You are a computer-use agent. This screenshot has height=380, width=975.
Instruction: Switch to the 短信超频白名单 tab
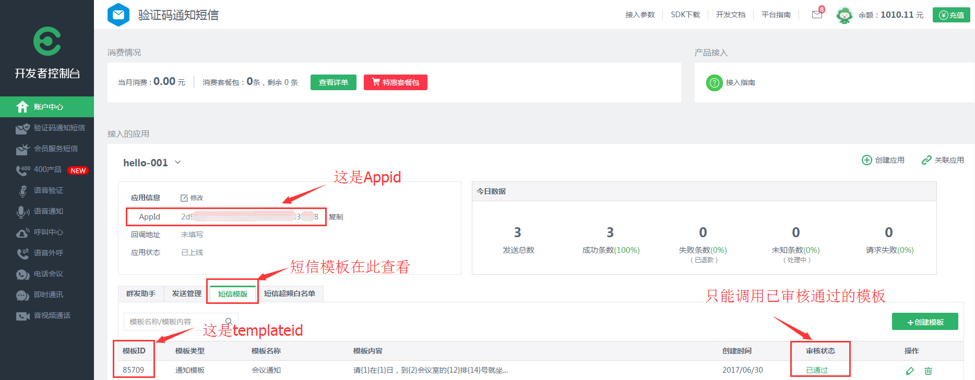click(290, 293)
